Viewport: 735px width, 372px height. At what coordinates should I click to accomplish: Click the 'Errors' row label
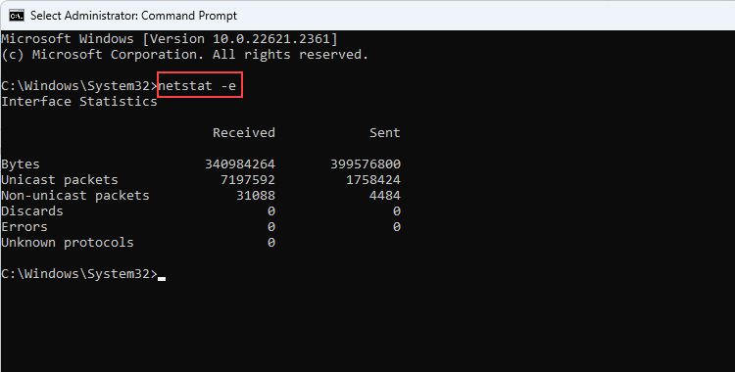tap(24, 227)
